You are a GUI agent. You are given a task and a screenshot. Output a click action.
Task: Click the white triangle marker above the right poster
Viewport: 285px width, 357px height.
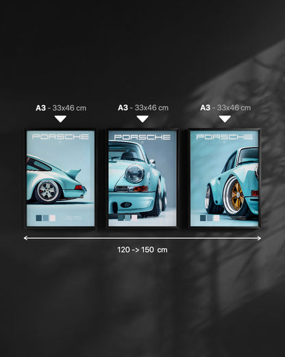(225, 119)
